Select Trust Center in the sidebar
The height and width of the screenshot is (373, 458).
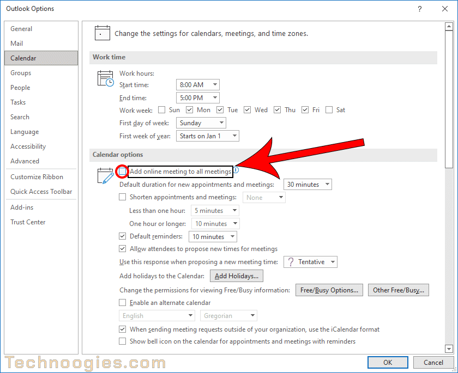pos(28,222)
